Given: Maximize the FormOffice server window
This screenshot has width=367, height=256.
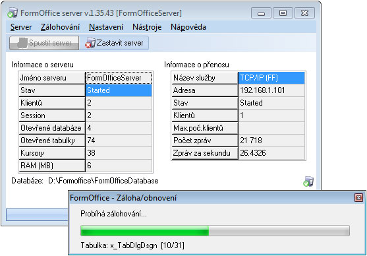Looking at the screenshot, I should point(283,13).
